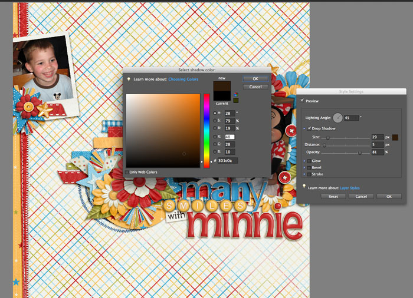Viewport: 413px width, 298px height.
Task: Expand the Glow section
Action: pos(304,161)
